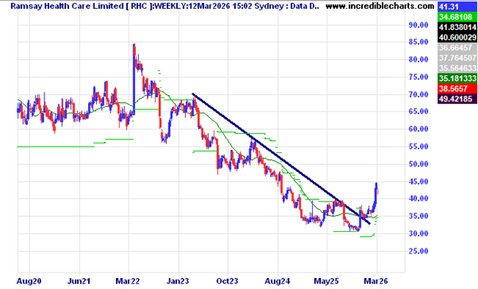The image size is (478, 289).
Task: Click the 90.00 price axis label
Action: click(x=418, y=25)
